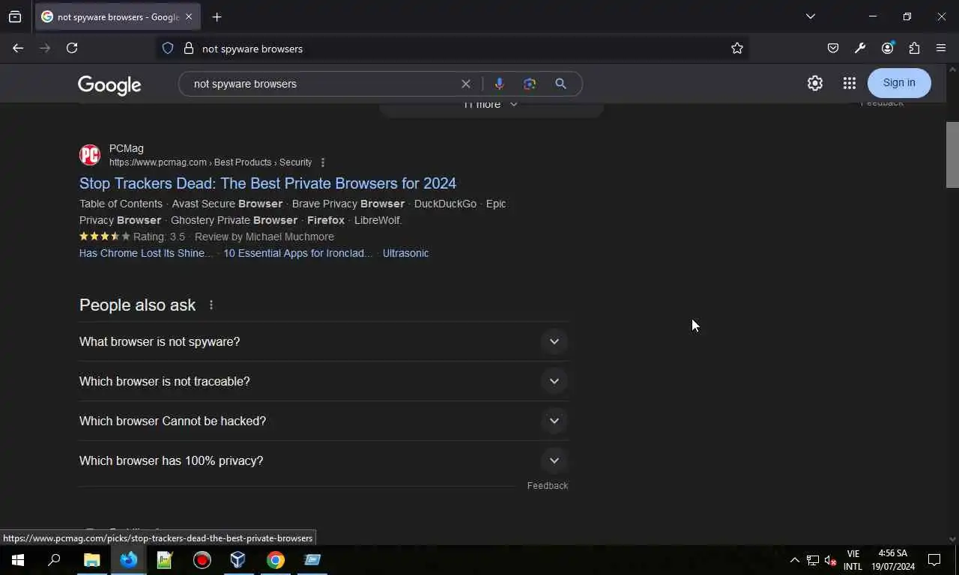Expand 'Which browser Cannot be hacked?'
959x575 pixels.
click(324, 421)
